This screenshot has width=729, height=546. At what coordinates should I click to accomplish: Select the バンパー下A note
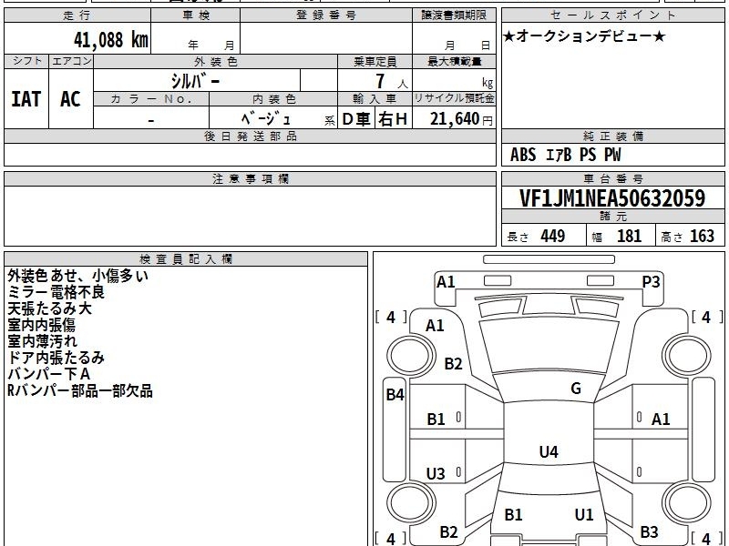[x=48, y=374]
